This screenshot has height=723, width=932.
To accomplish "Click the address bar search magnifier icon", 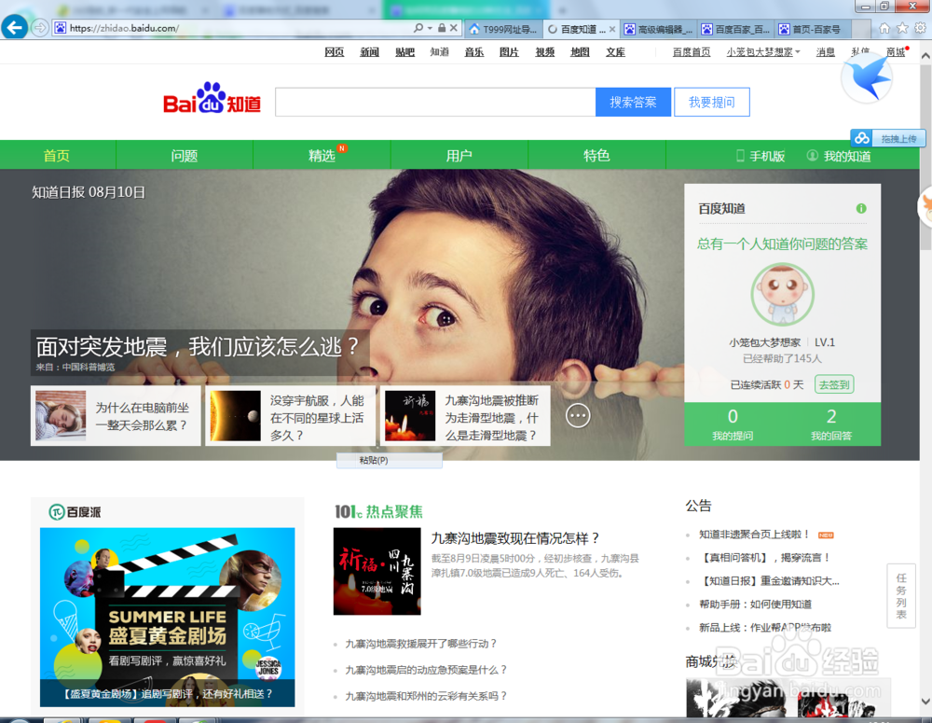I will tap(418, 28).
